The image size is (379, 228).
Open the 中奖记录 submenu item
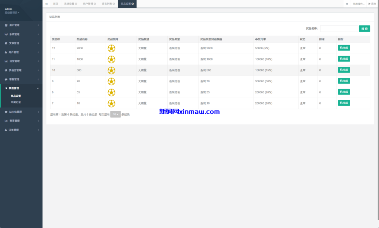pos(16,102)
